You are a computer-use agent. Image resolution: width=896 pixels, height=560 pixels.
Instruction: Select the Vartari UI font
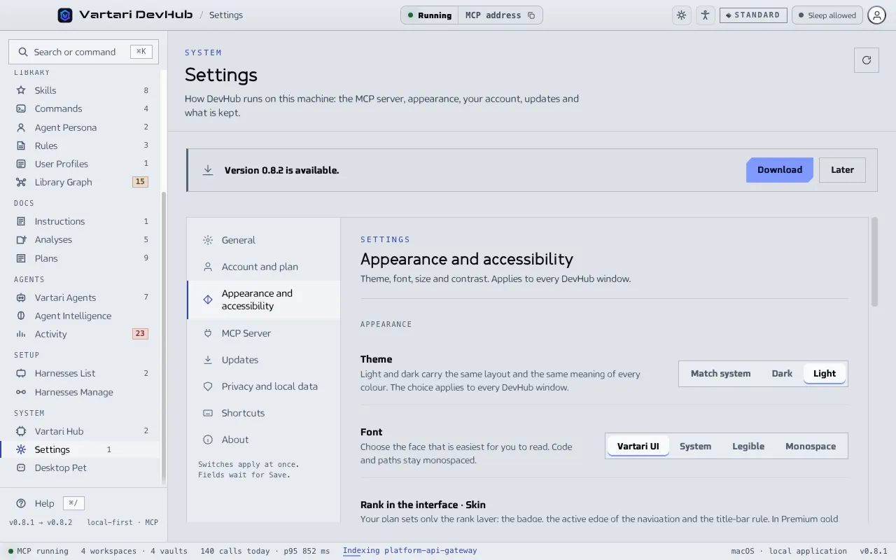638,447
